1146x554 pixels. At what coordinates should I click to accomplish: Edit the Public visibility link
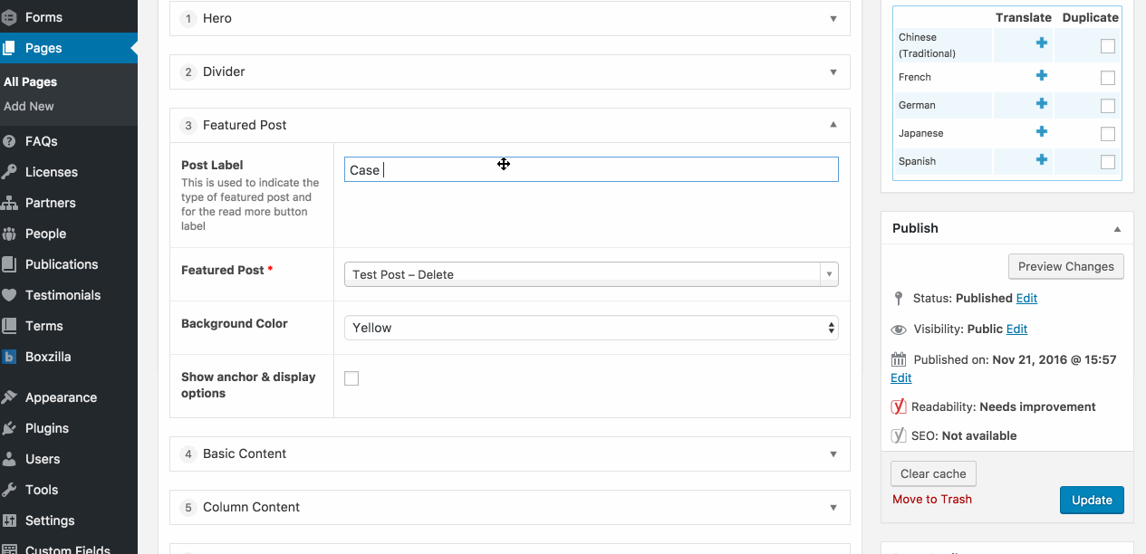[1016, 329]
